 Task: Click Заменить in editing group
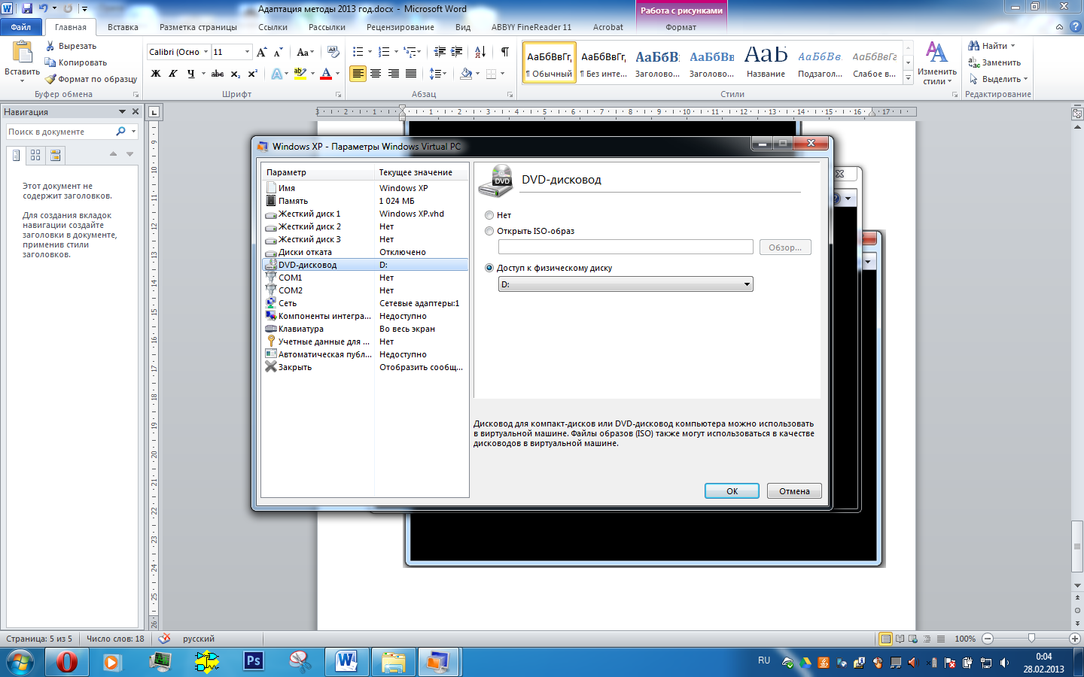[x=994, y=62]
